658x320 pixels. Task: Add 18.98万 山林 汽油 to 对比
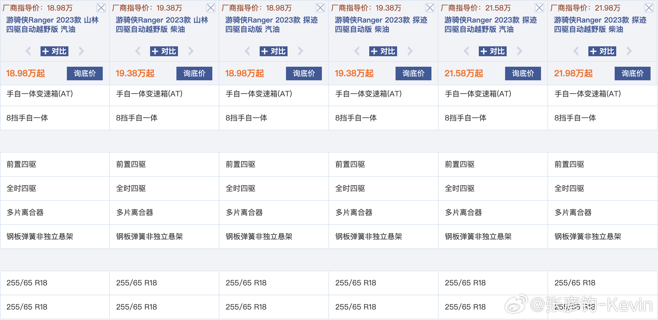coord(54,51)
